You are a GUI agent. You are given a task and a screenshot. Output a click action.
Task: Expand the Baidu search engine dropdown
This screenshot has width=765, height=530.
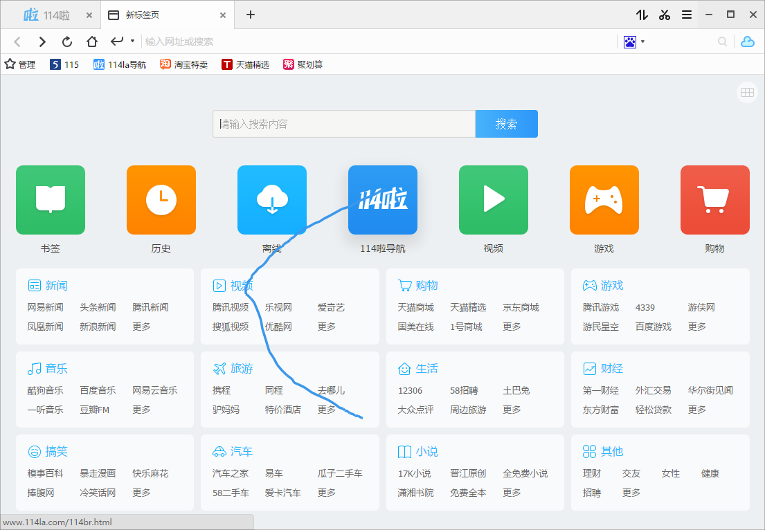tap(642, 42)
